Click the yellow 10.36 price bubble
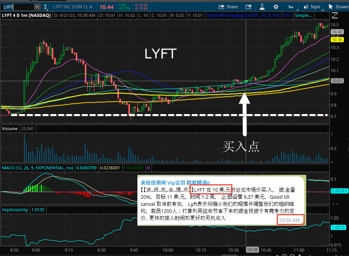The image size is (349, 256). pos(337,40)
